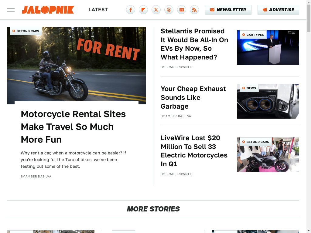Image resolution: width=311 pixels, height=233 pixels.
Task: Open the Threads social icon
Action: coord(169,10)
